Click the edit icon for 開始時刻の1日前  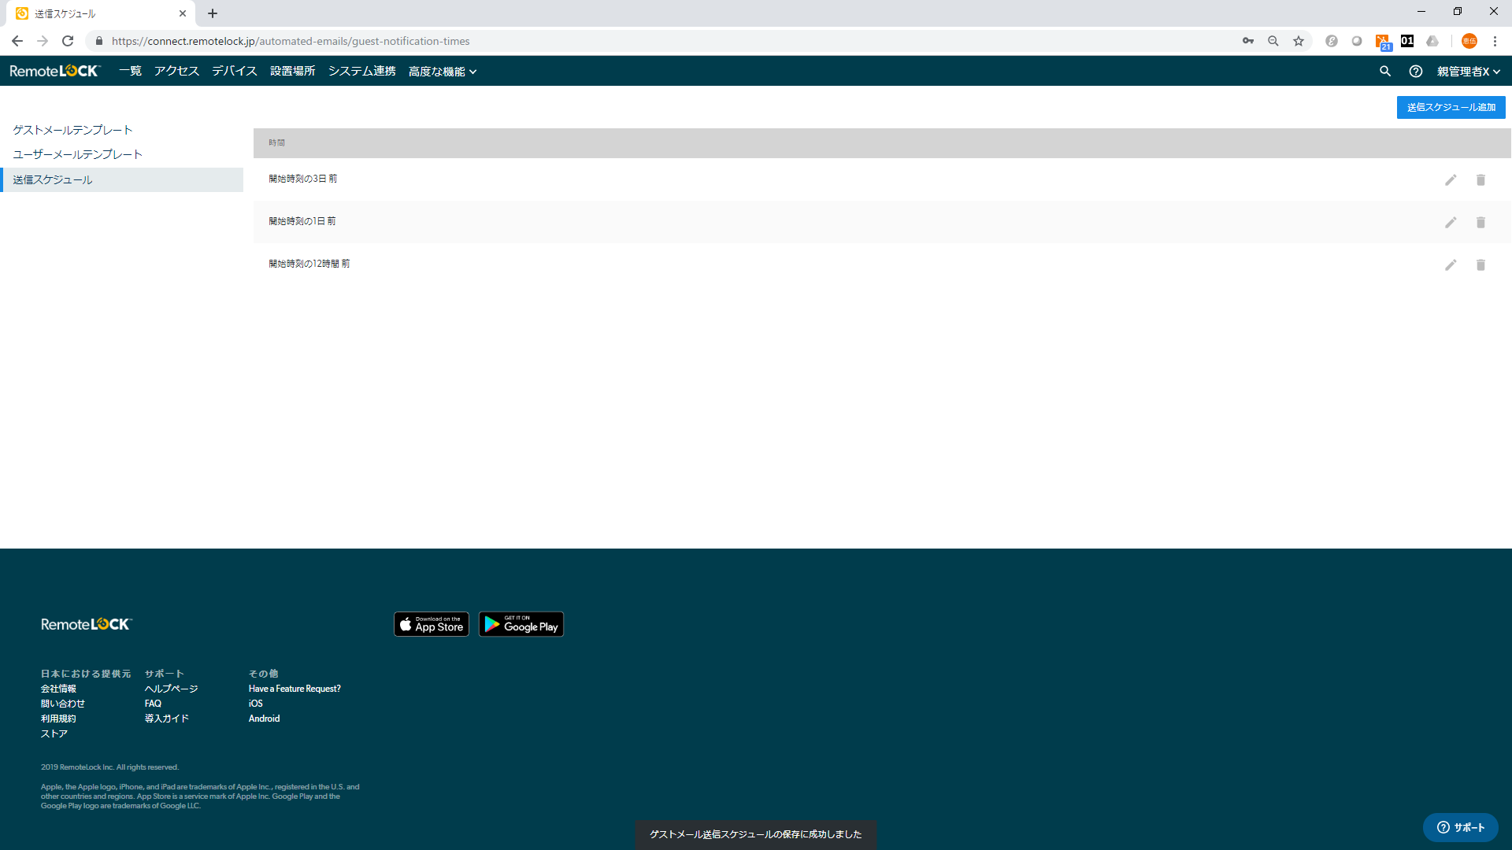(x=1451, y=222)
